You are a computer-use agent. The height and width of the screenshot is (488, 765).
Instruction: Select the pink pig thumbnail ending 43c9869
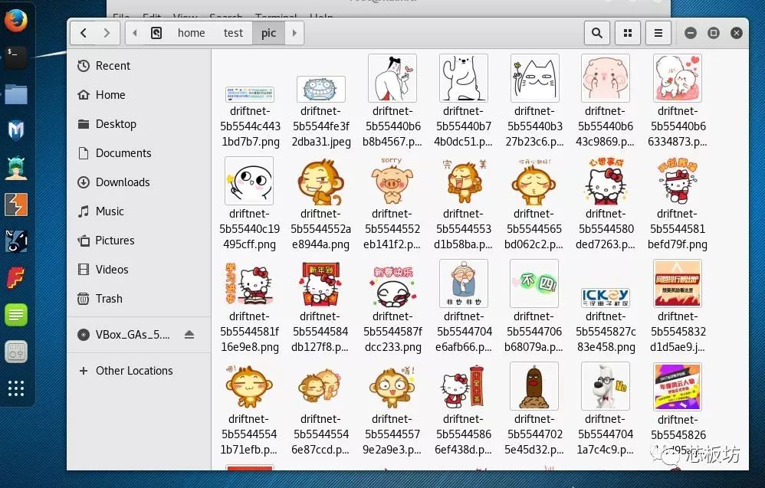coord(606,78)
